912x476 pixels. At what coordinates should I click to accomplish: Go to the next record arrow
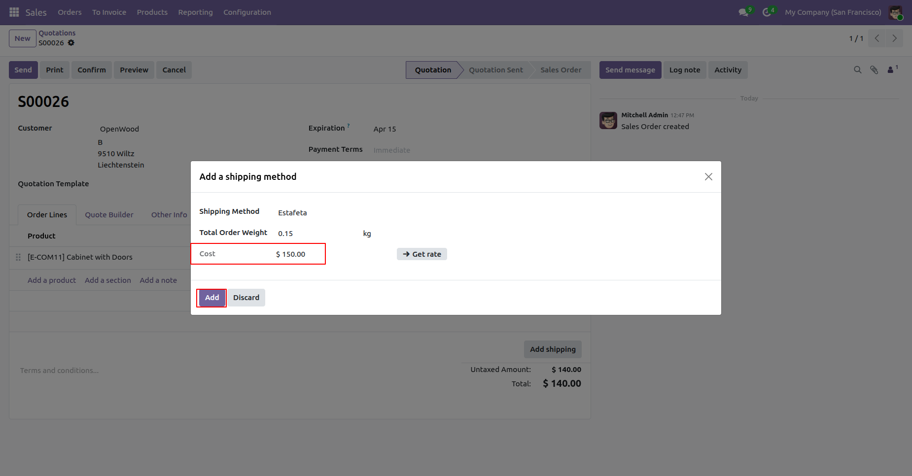point(894,38)
